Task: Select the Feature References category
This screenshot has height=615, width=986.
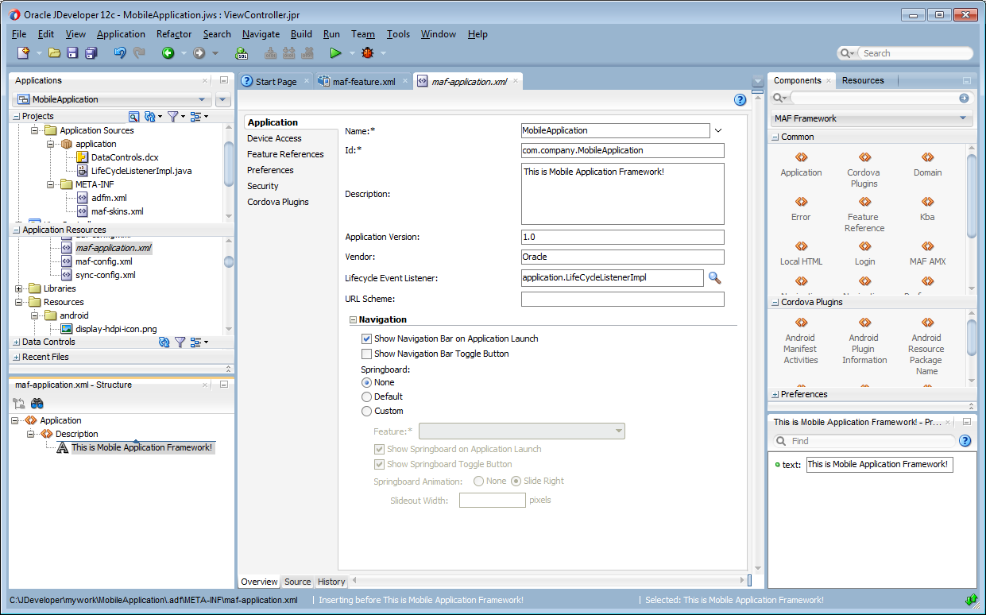Action: point(285,154)
